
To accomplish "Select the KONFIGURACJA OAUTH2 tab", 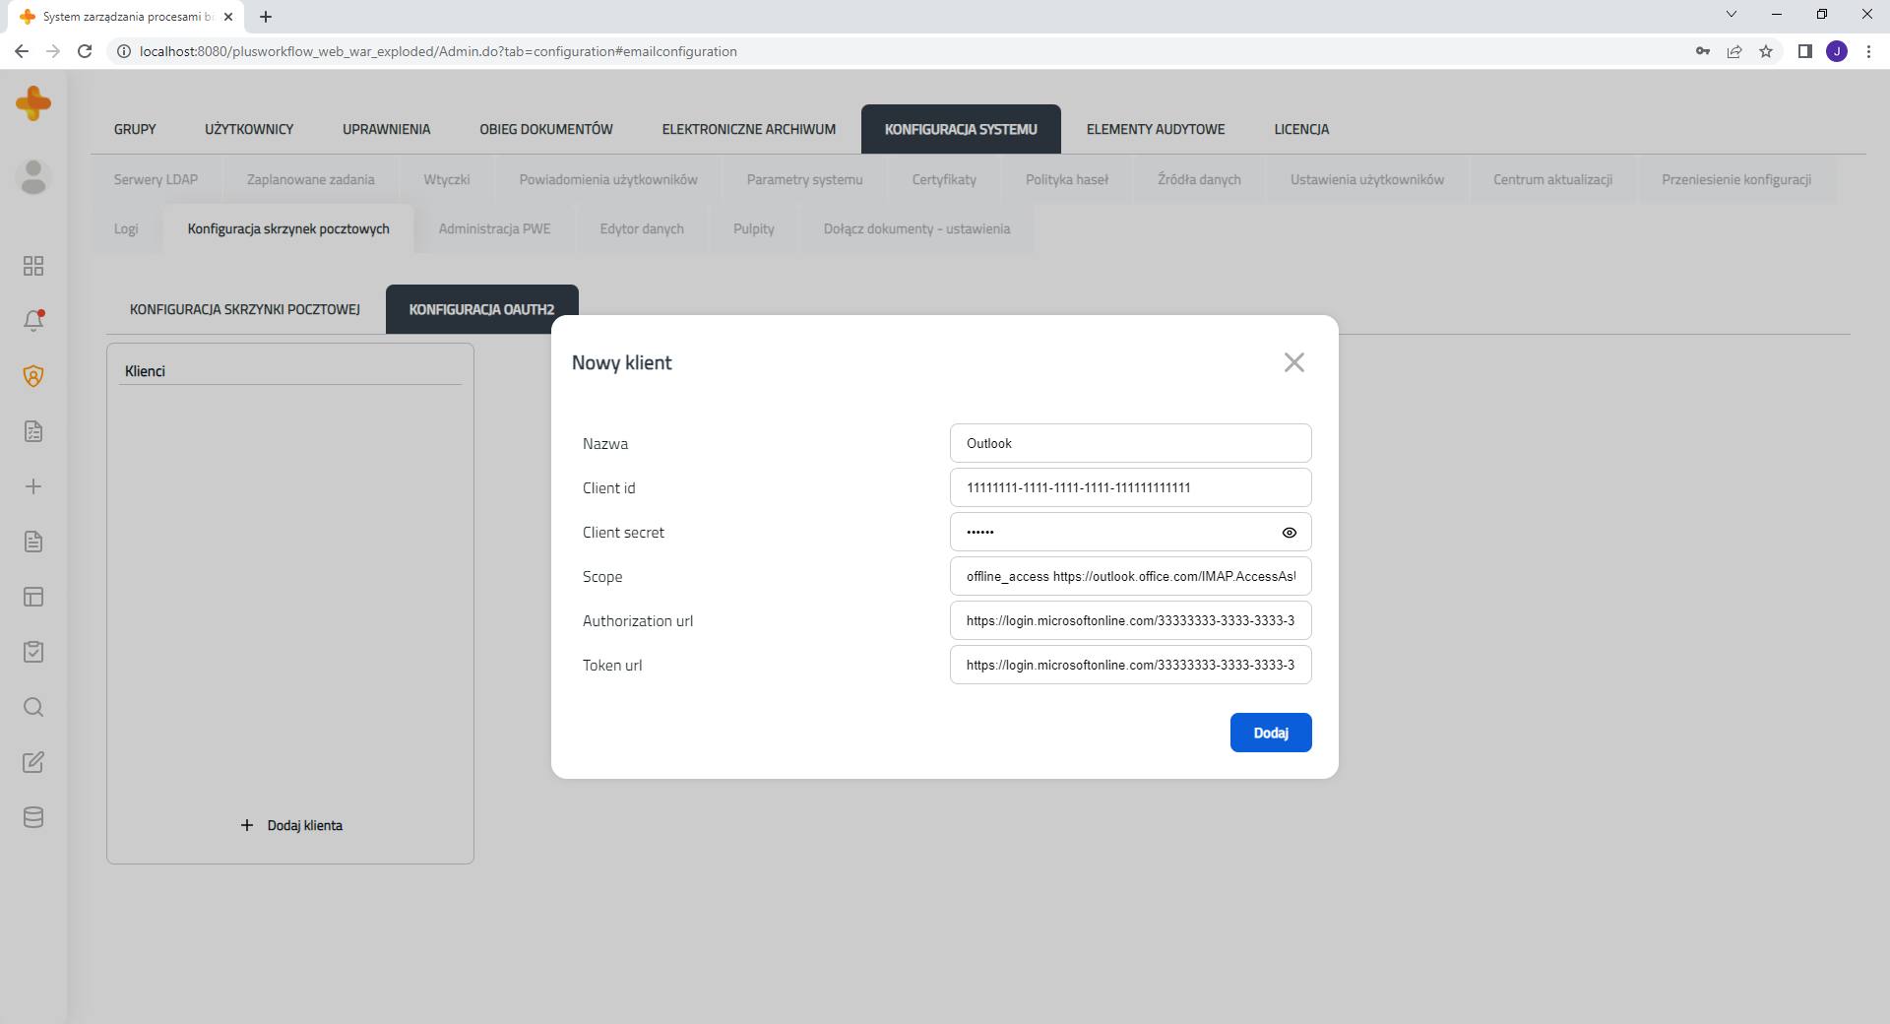I will pyautogui.click(x=481, y=309).
